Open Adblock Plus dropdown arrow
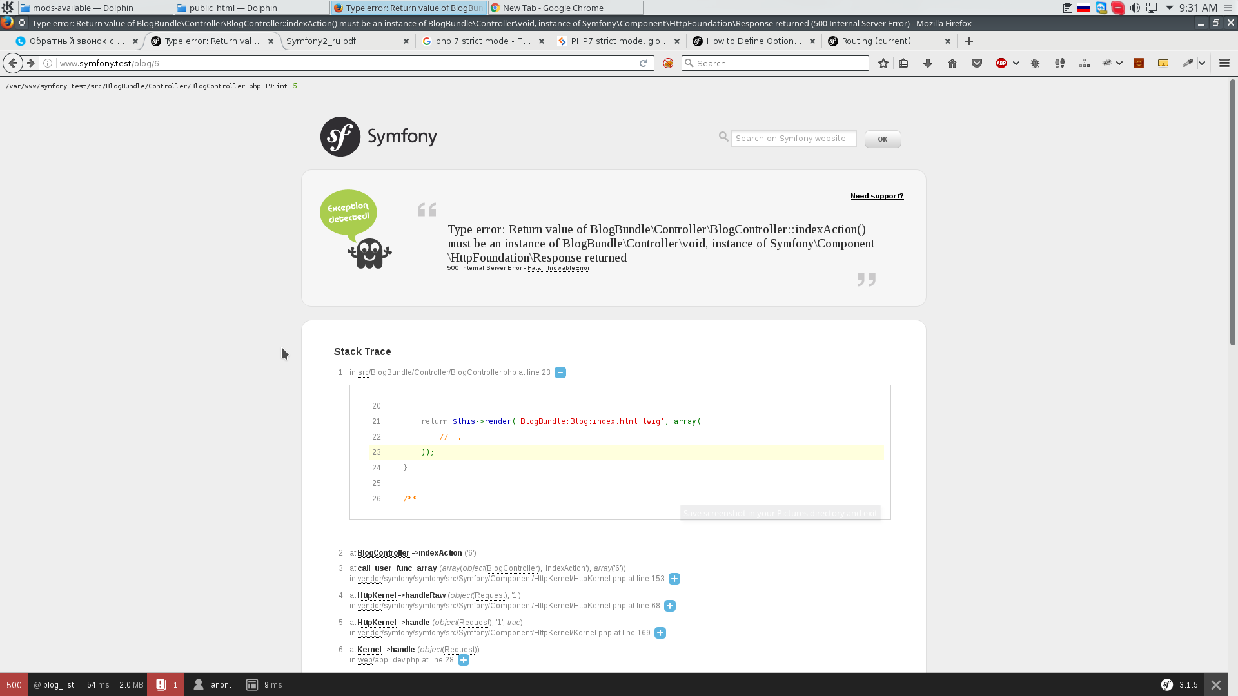This screenshot has width=1238, height=696. [x=1016, y=63]
